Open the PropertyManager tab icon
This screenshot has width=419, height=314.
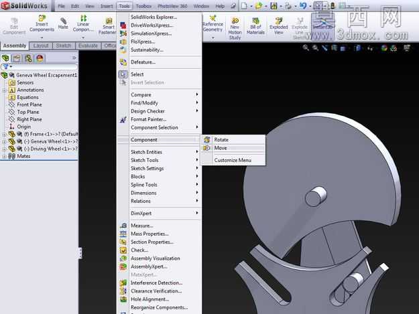pyautogui.click(x=17, y=58)
